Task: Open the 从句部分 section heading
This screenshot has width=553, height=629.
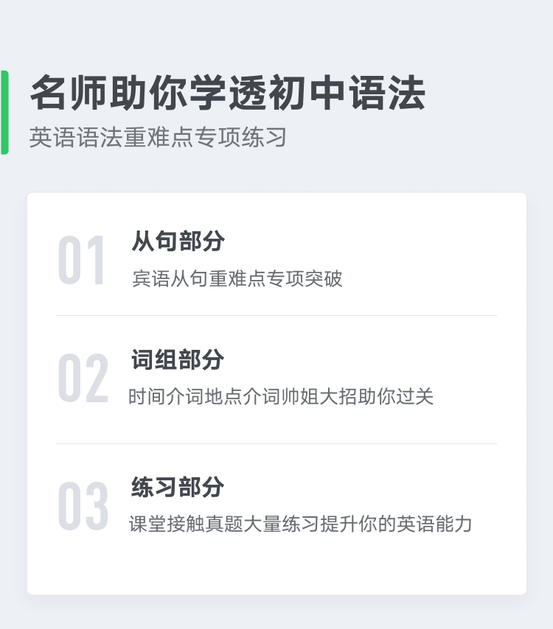Action: 178,241
